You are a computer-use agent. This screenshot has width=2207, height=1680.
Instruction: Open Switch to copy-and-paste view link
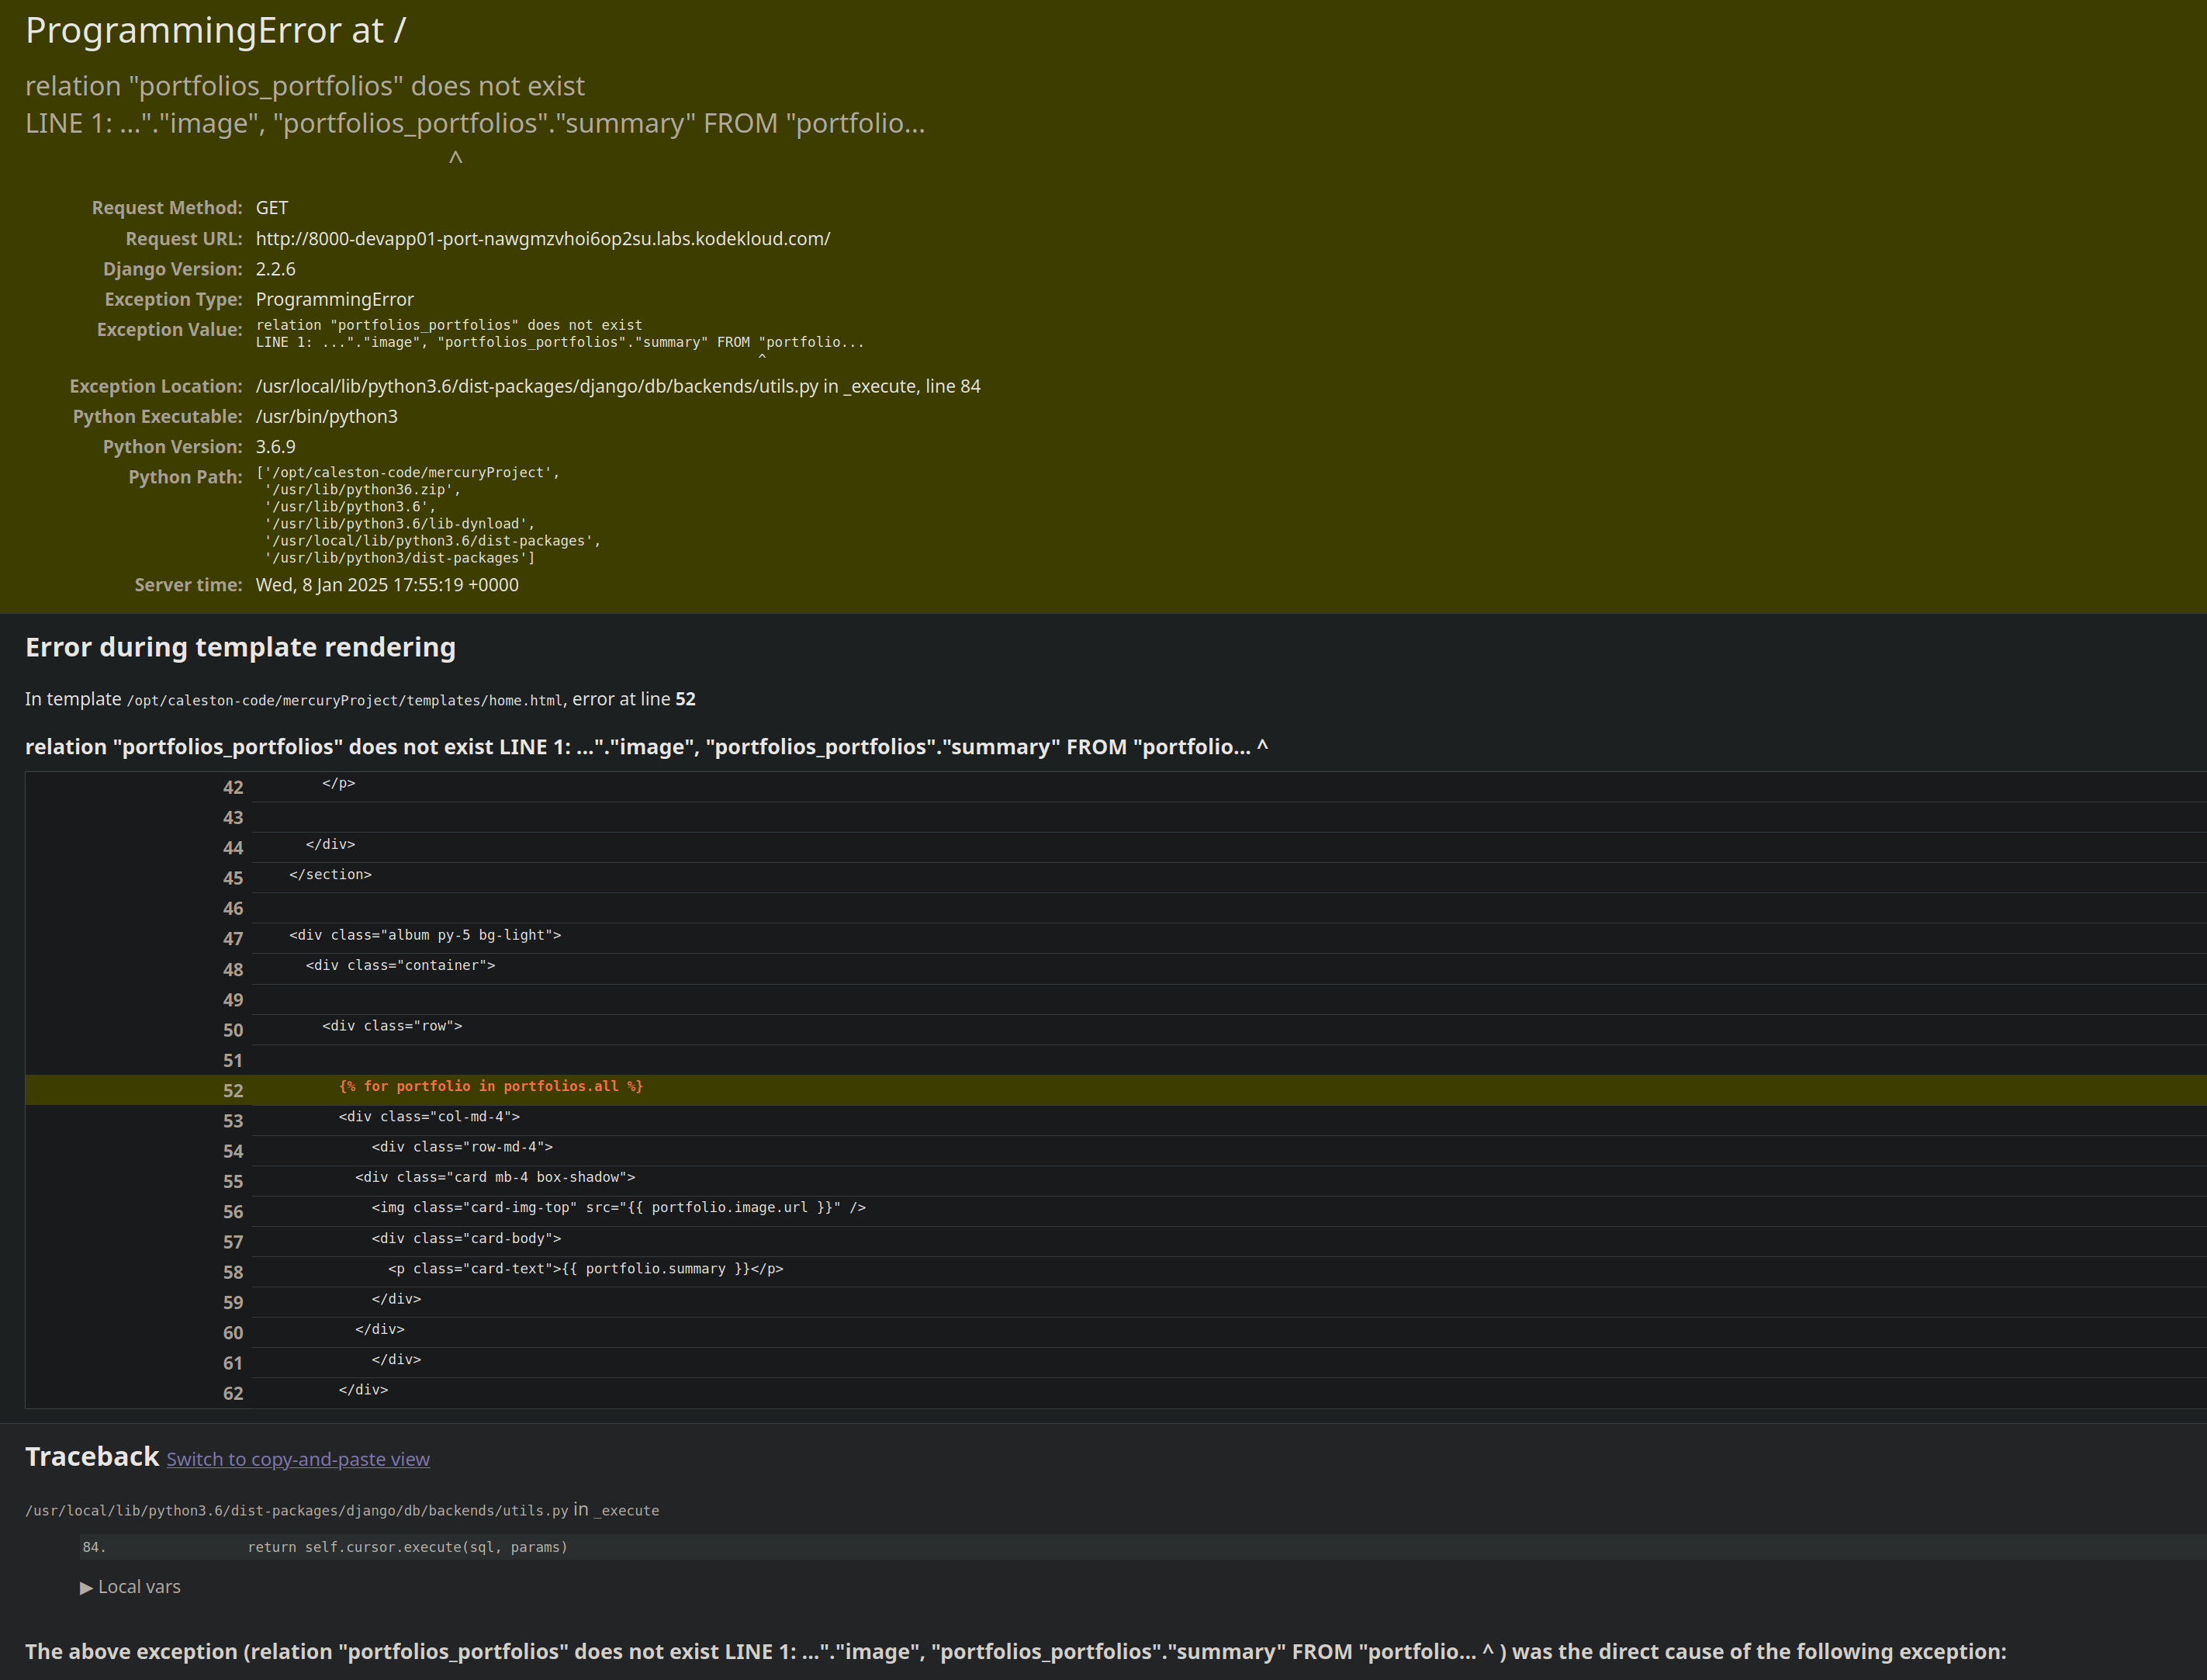pos(298,1459)
